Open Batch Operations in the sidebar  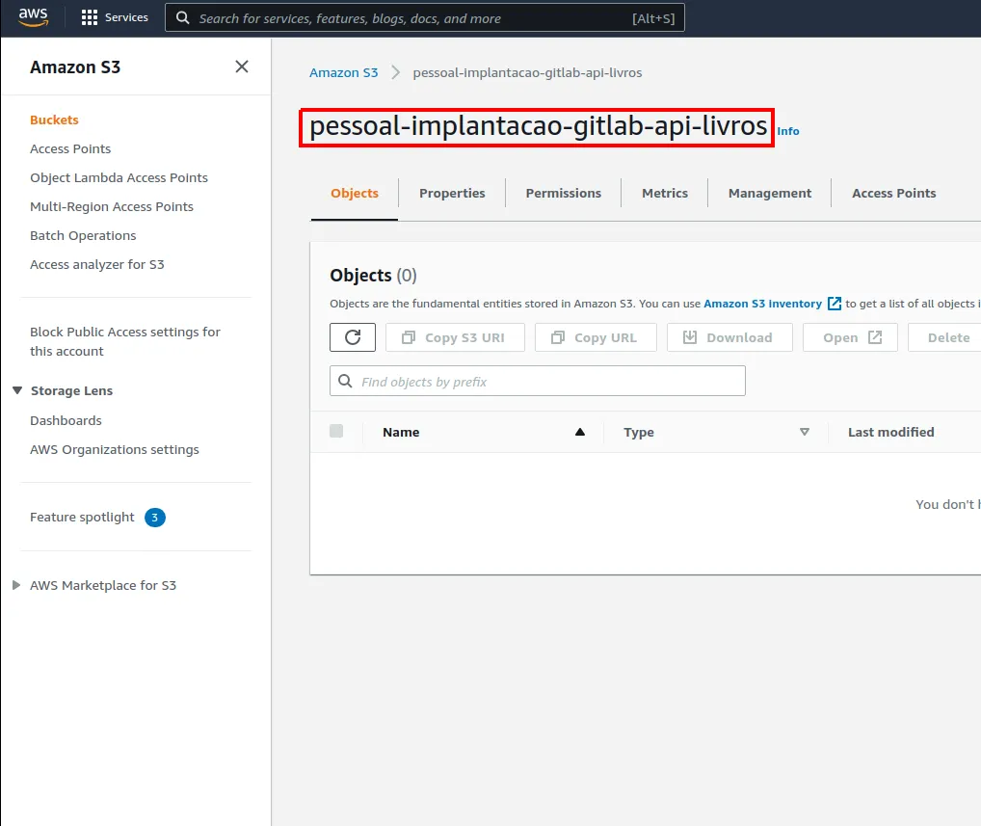point(83,235)
